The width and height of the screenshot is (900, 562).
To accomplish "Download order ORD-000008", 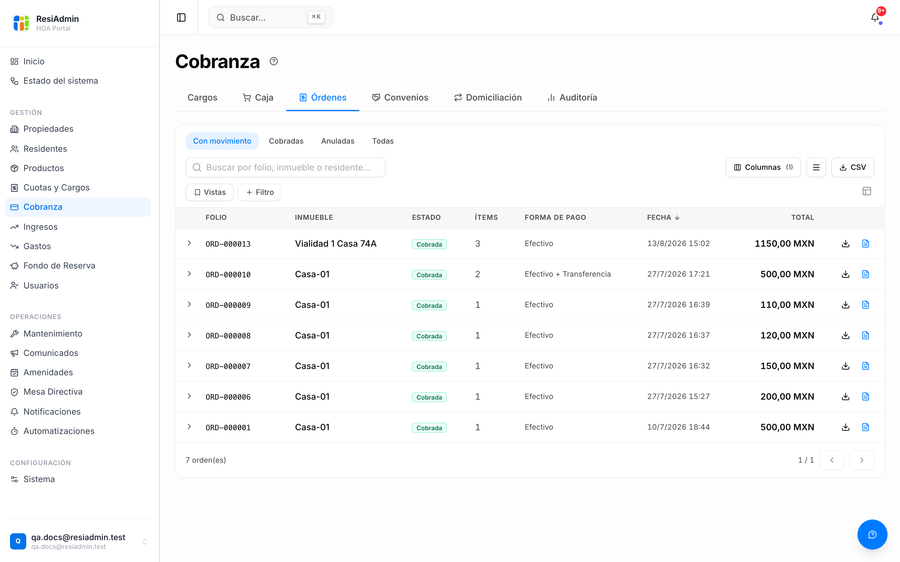I will pyautogui.click(x=845, y=335).
